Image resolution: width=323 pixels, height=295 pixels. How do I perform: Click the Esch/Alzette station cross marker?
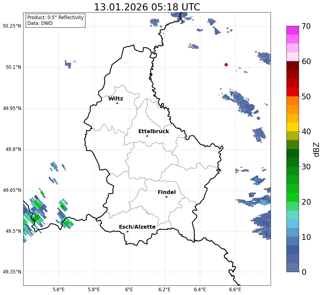click(127, 231)
